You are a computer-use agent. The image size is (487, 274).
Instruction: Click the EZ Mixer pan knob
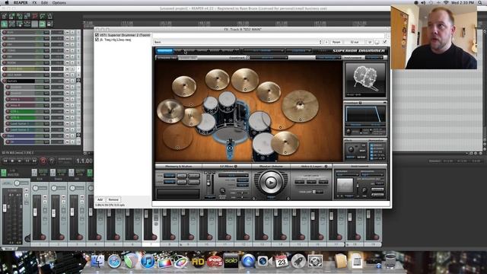[x=222, y=191]
